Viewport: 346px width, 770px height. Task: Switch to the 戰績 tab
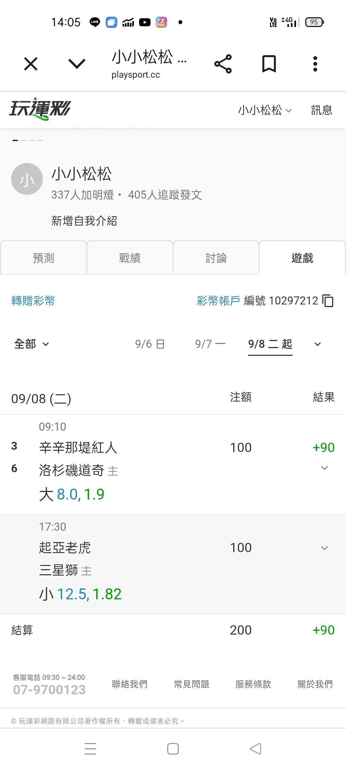point(130,258)
